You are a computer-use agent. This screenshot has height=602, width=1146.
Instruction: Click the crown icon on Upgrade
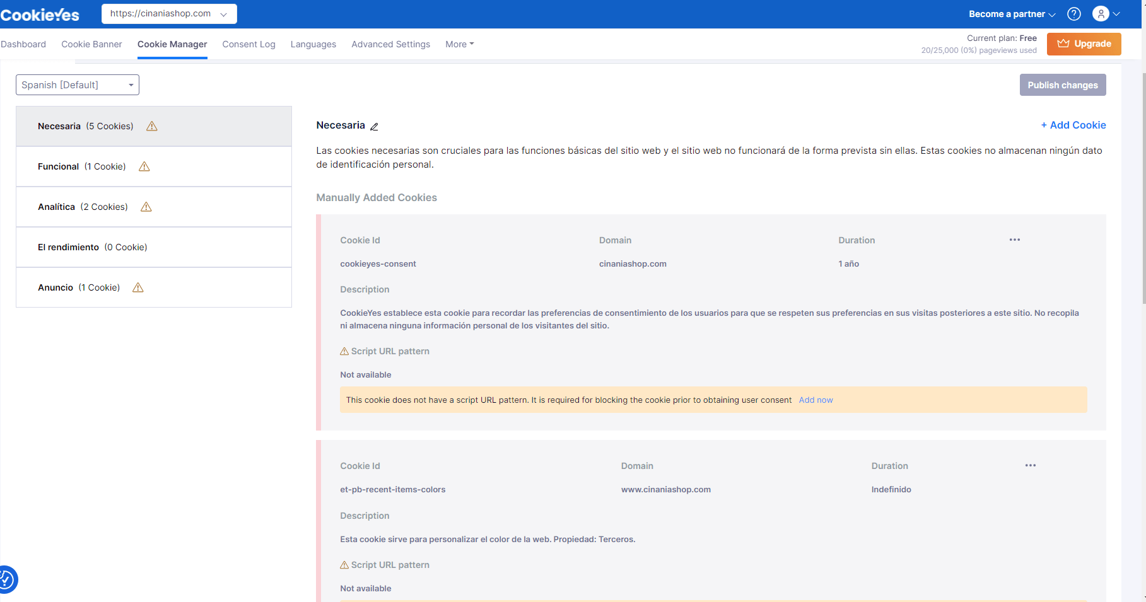point(1063,43)
